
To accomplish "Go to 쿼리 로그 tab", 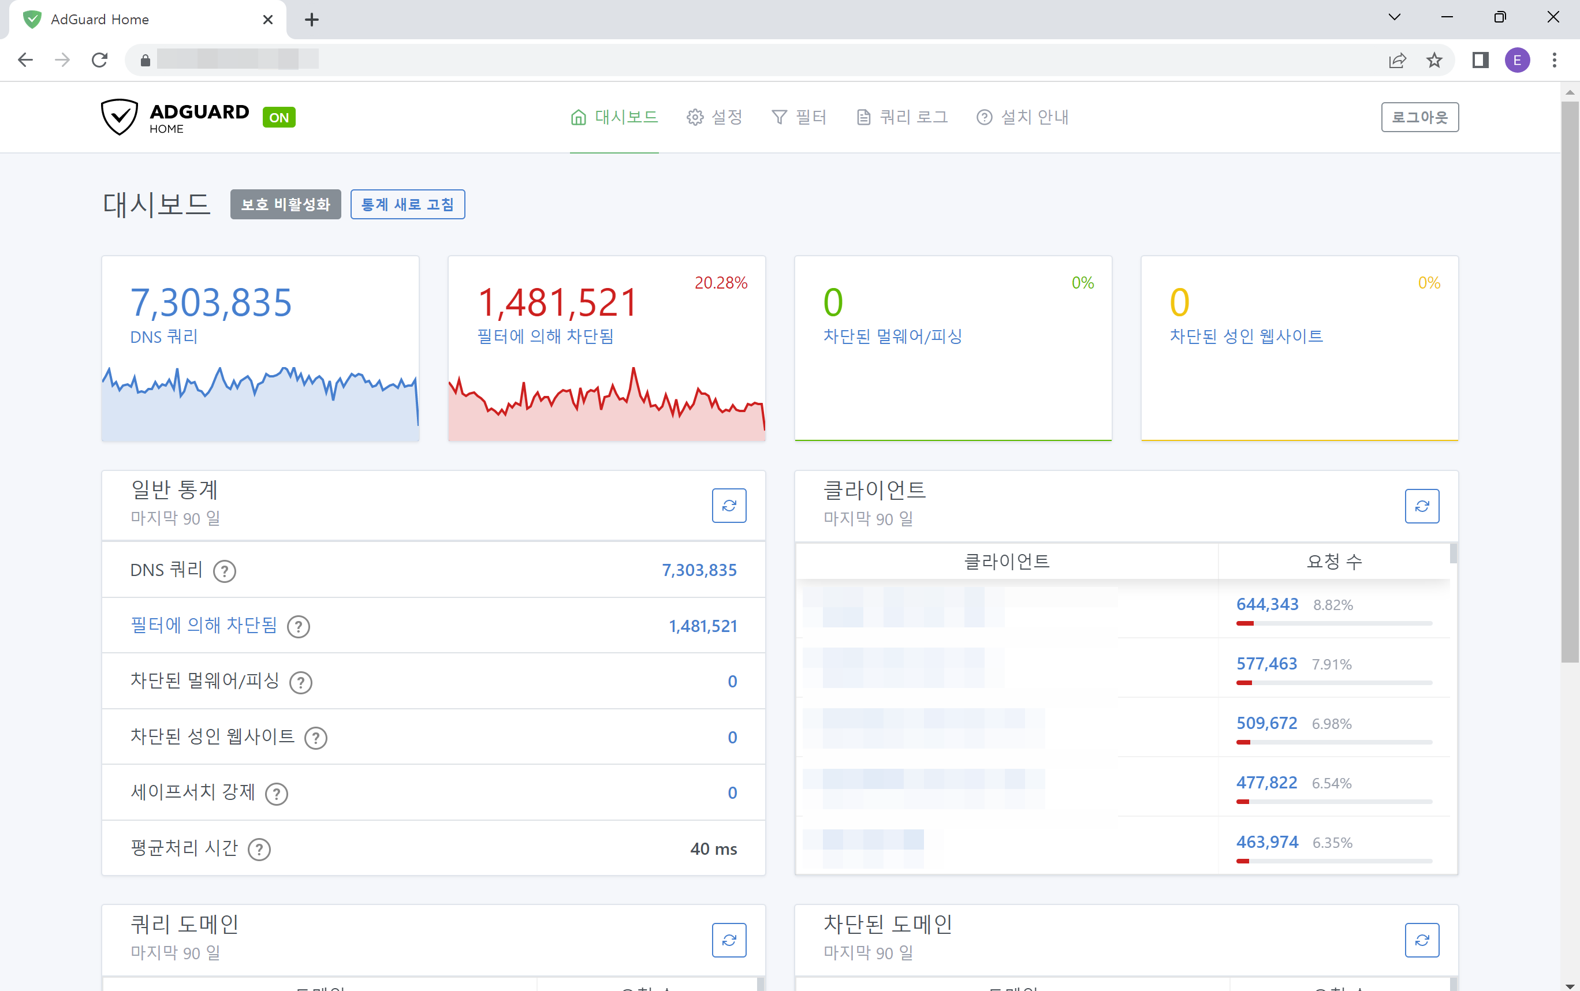I will point(903,117).
